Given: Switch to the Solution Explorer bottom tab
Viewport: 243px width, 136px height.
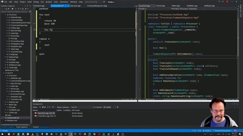Looking at the screenshot, I should (8, 127).
